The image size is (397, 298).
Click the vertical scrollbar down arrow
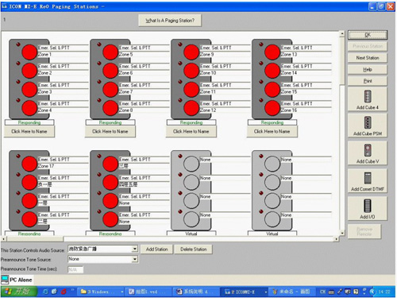(342, 233)
